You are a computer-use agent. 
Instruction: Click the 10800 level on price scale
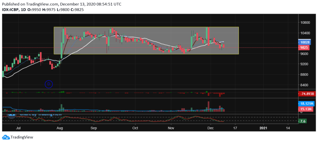tap(304, 23)
